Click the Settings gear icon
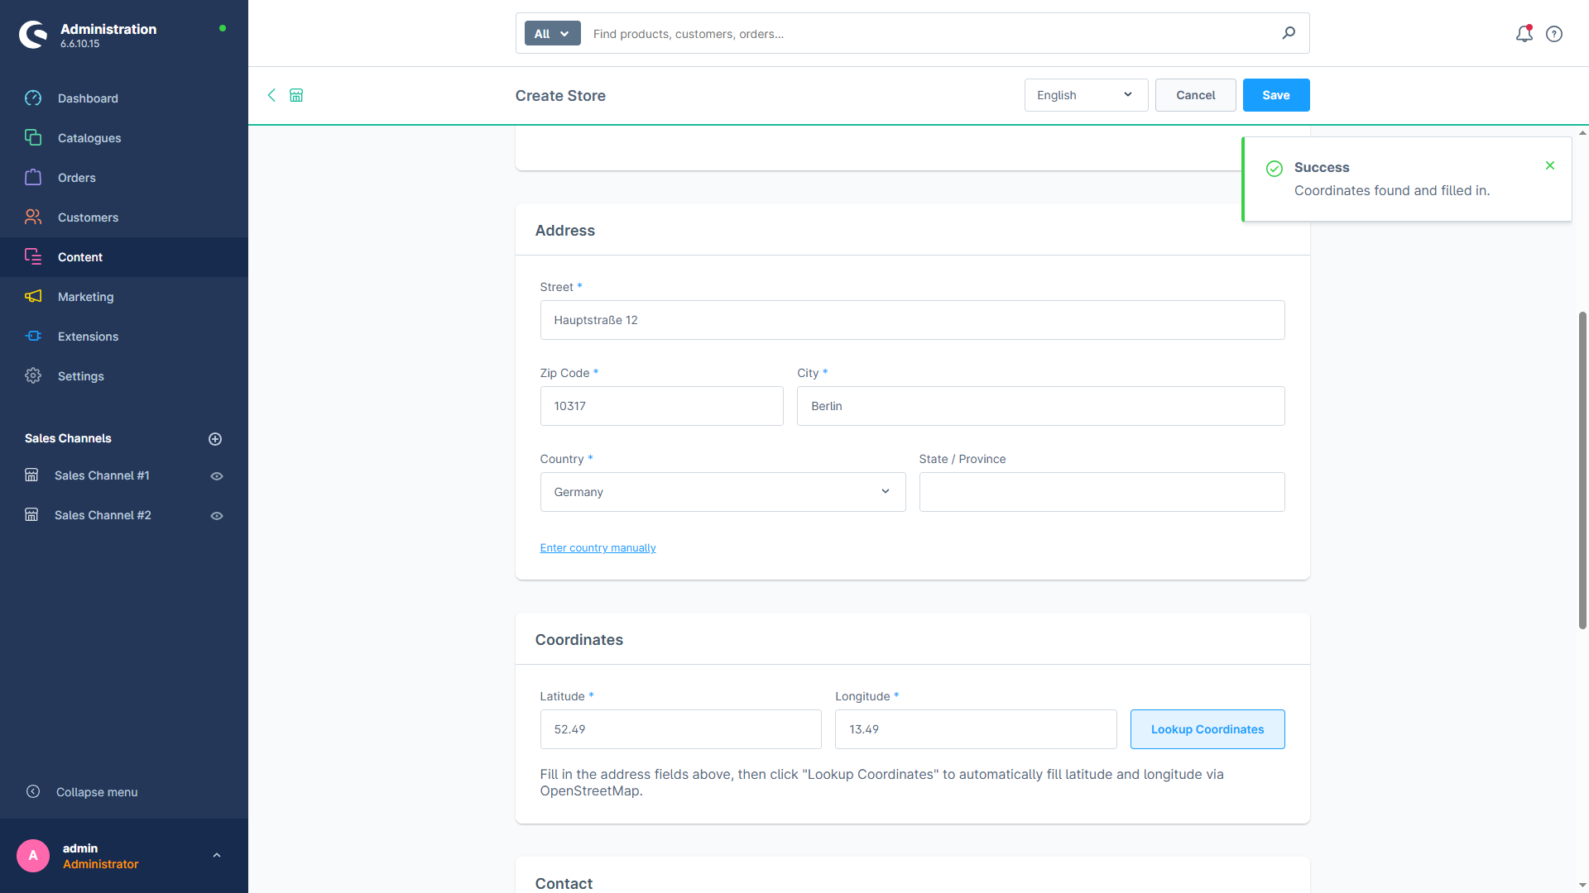Image resolution: width=1589 pixels, height=893 pixels. click(33, 376)
